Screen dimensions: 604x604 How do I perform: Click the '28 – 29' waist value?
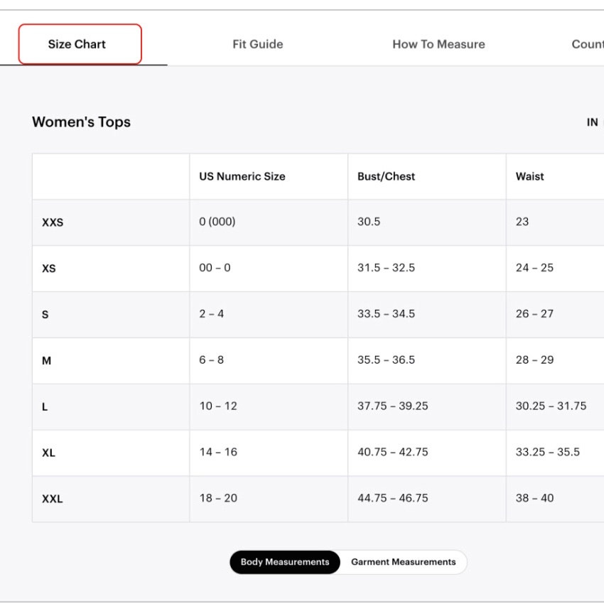534,360
